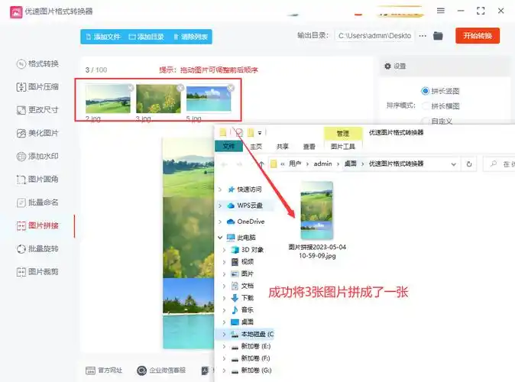Click the refresh button in Explorer address bar
The width and height of the screenshot is (515, 382).
(469, 164)
